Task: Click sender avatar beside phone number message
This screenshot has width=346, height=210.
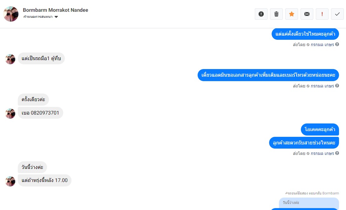Action: (10, 114)
